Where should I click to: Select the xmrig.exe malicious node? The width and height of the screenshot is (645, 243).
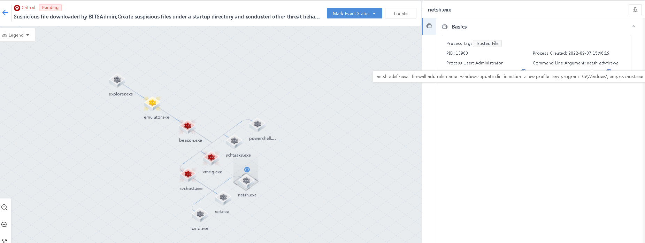[211, 158]
